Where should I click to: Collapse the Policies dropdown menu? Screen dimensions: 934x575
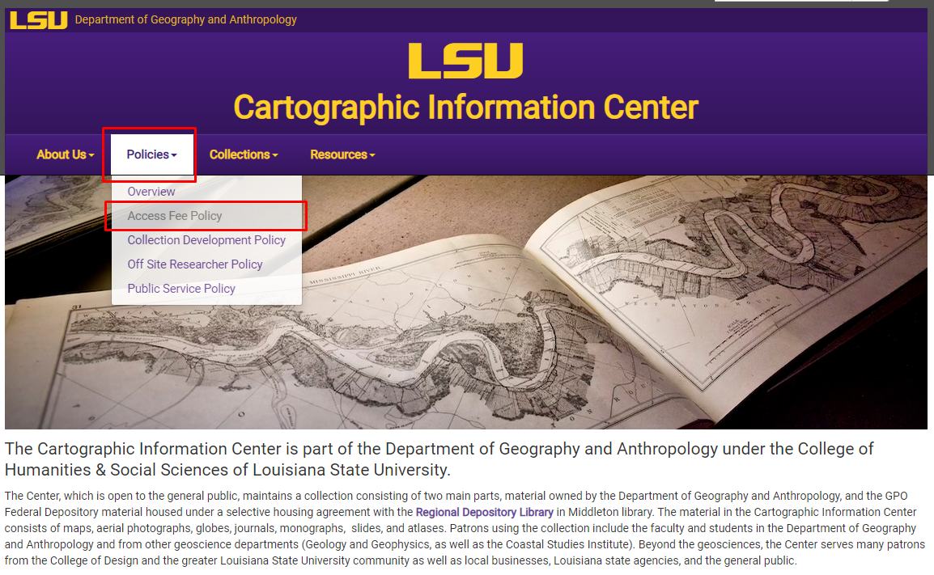[152, 154]
